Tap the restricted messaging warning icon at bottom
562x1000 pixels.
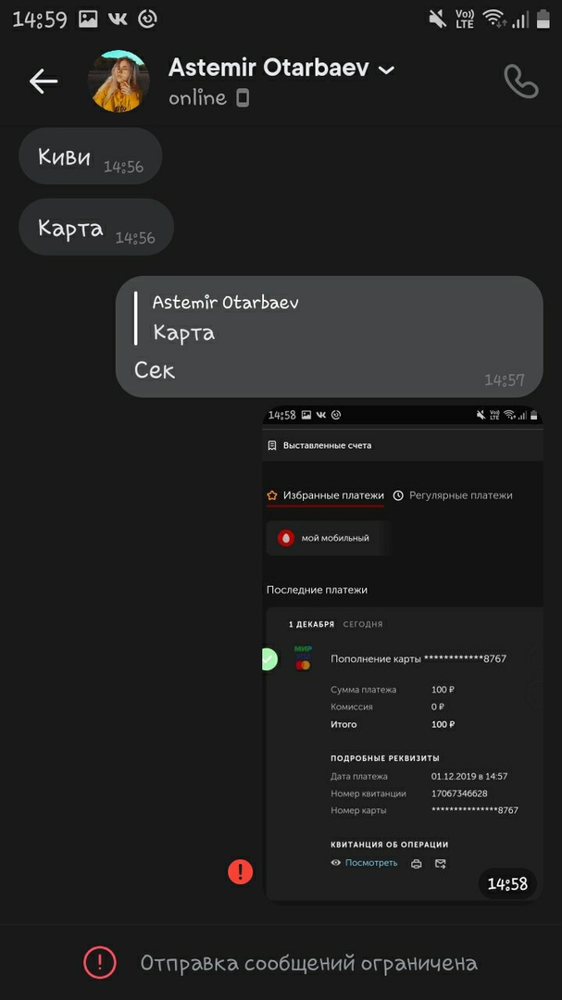[100, 963]
